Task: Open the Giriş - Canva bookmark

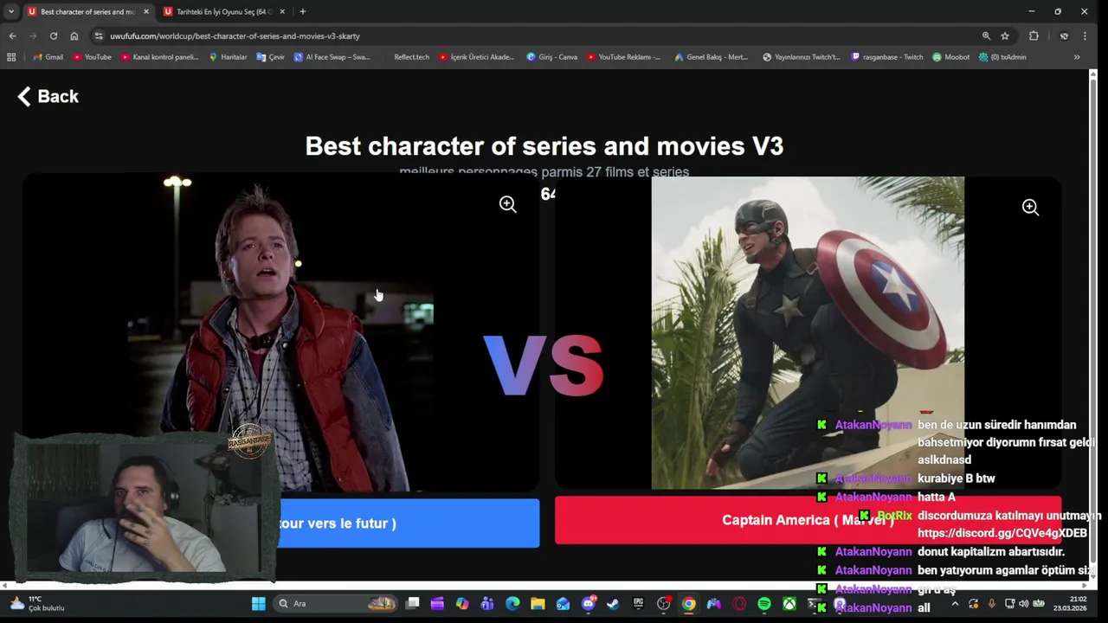Action: point(551,57)
